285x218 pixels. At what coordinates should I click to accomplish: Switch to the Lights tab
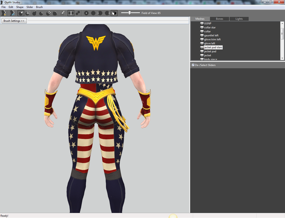239,19
